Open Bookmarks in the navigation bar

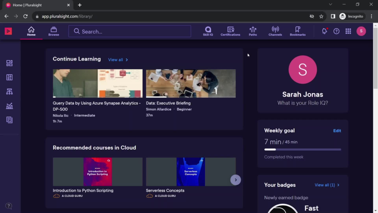tap(298, 31)
